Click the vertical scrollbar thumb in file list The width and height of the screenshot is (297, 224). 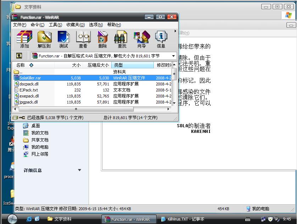[174, 74]
